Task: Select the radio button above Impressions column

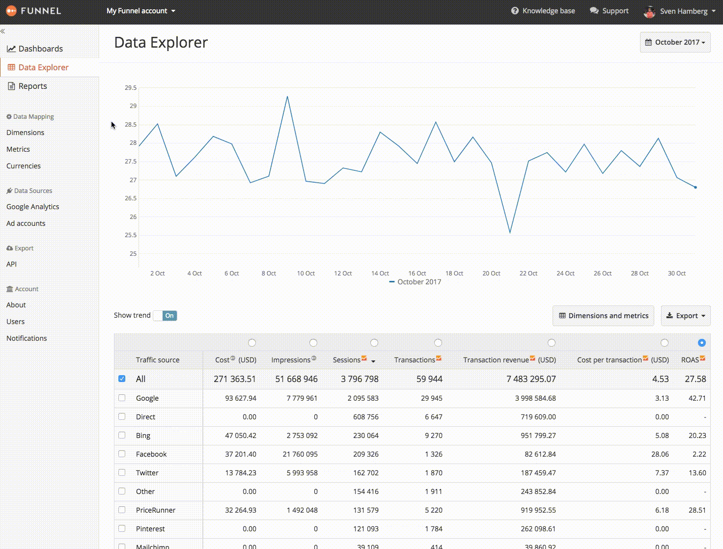Action: click(313, 343)
